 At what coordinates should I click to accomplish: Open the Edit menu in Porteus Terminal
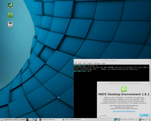tap(79, 63)
